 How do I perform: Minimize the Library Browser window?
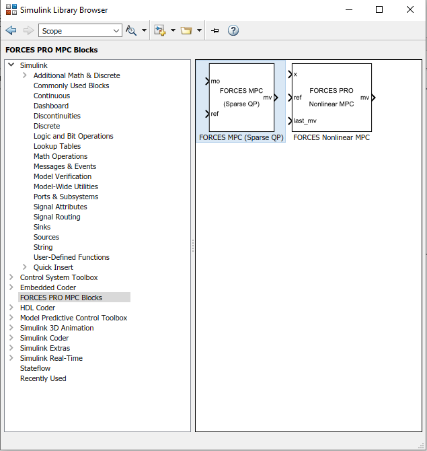click(x=349, y=9)
